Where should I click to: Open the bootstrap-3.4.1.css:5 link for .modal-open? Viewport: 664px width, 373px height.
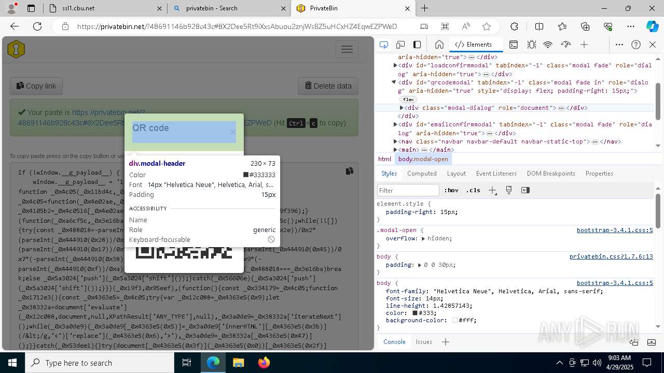(x=615, y=230)
